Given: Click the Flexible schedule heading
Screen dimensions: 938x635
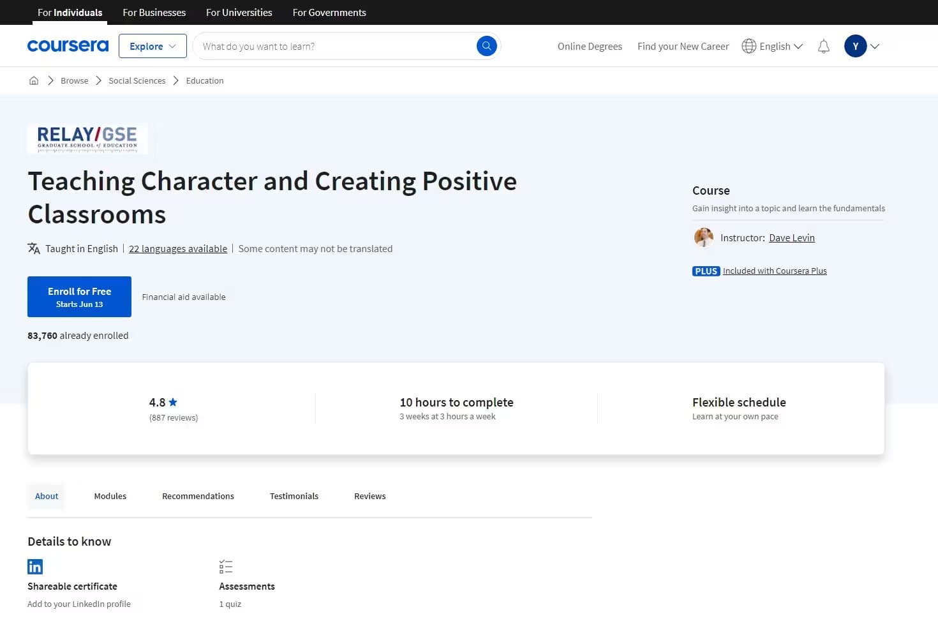Looking at the screenshot, I should (x=739, y=402).
